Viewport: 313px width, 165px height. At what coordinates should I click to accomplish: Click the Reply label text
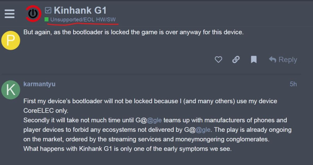(288, 59)
